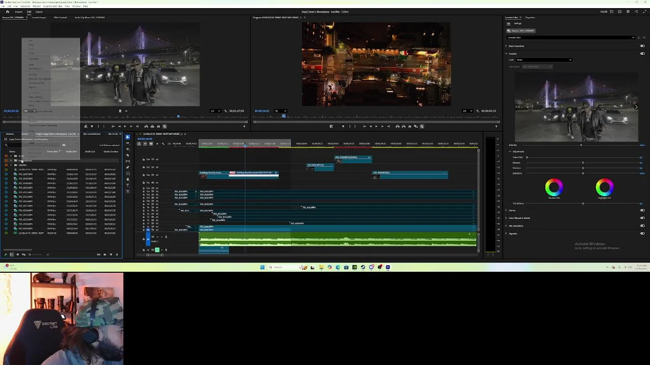Click the Highlight Tint color wheel

point(604,188)
